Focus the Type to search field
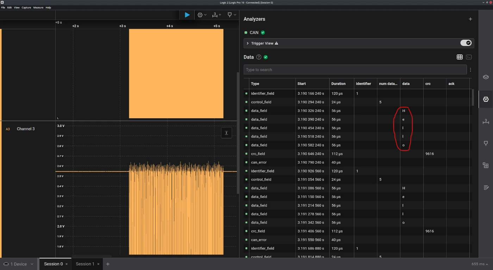 (x=355, y=70)
